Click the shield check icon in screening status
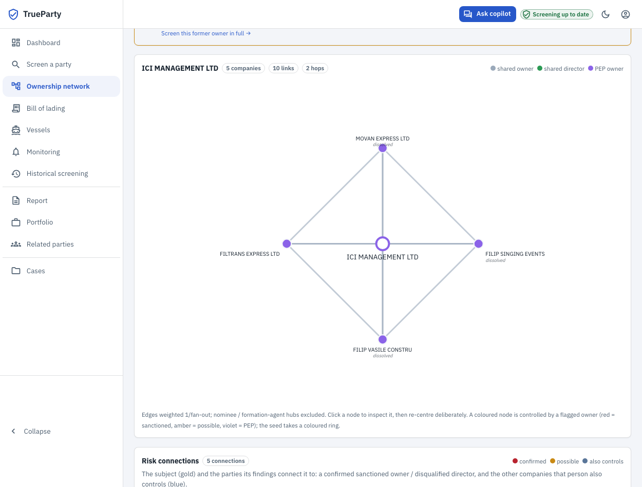The width and height of the screenshot is (642, 487). tap(526, 14)
